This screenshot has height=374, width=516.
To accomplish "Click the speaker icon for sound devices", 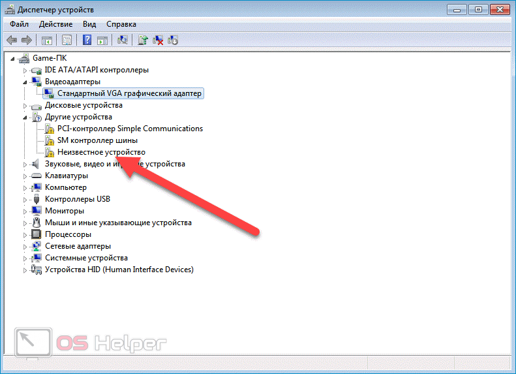I will pyautogui.click(x=35, y=164).
